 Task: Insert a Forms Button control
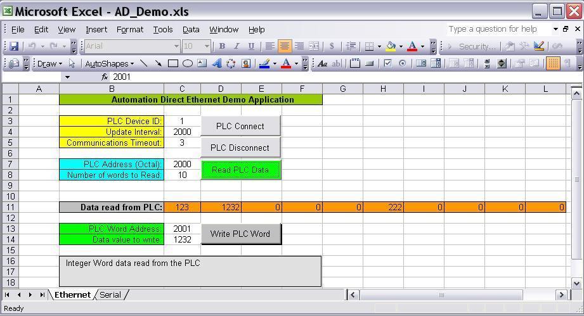(x=369, y=63)
